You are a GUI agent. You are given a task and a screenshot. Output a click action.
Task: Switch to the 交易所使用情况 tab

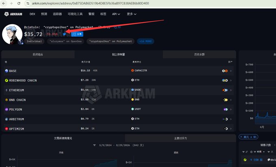point(63,138)
